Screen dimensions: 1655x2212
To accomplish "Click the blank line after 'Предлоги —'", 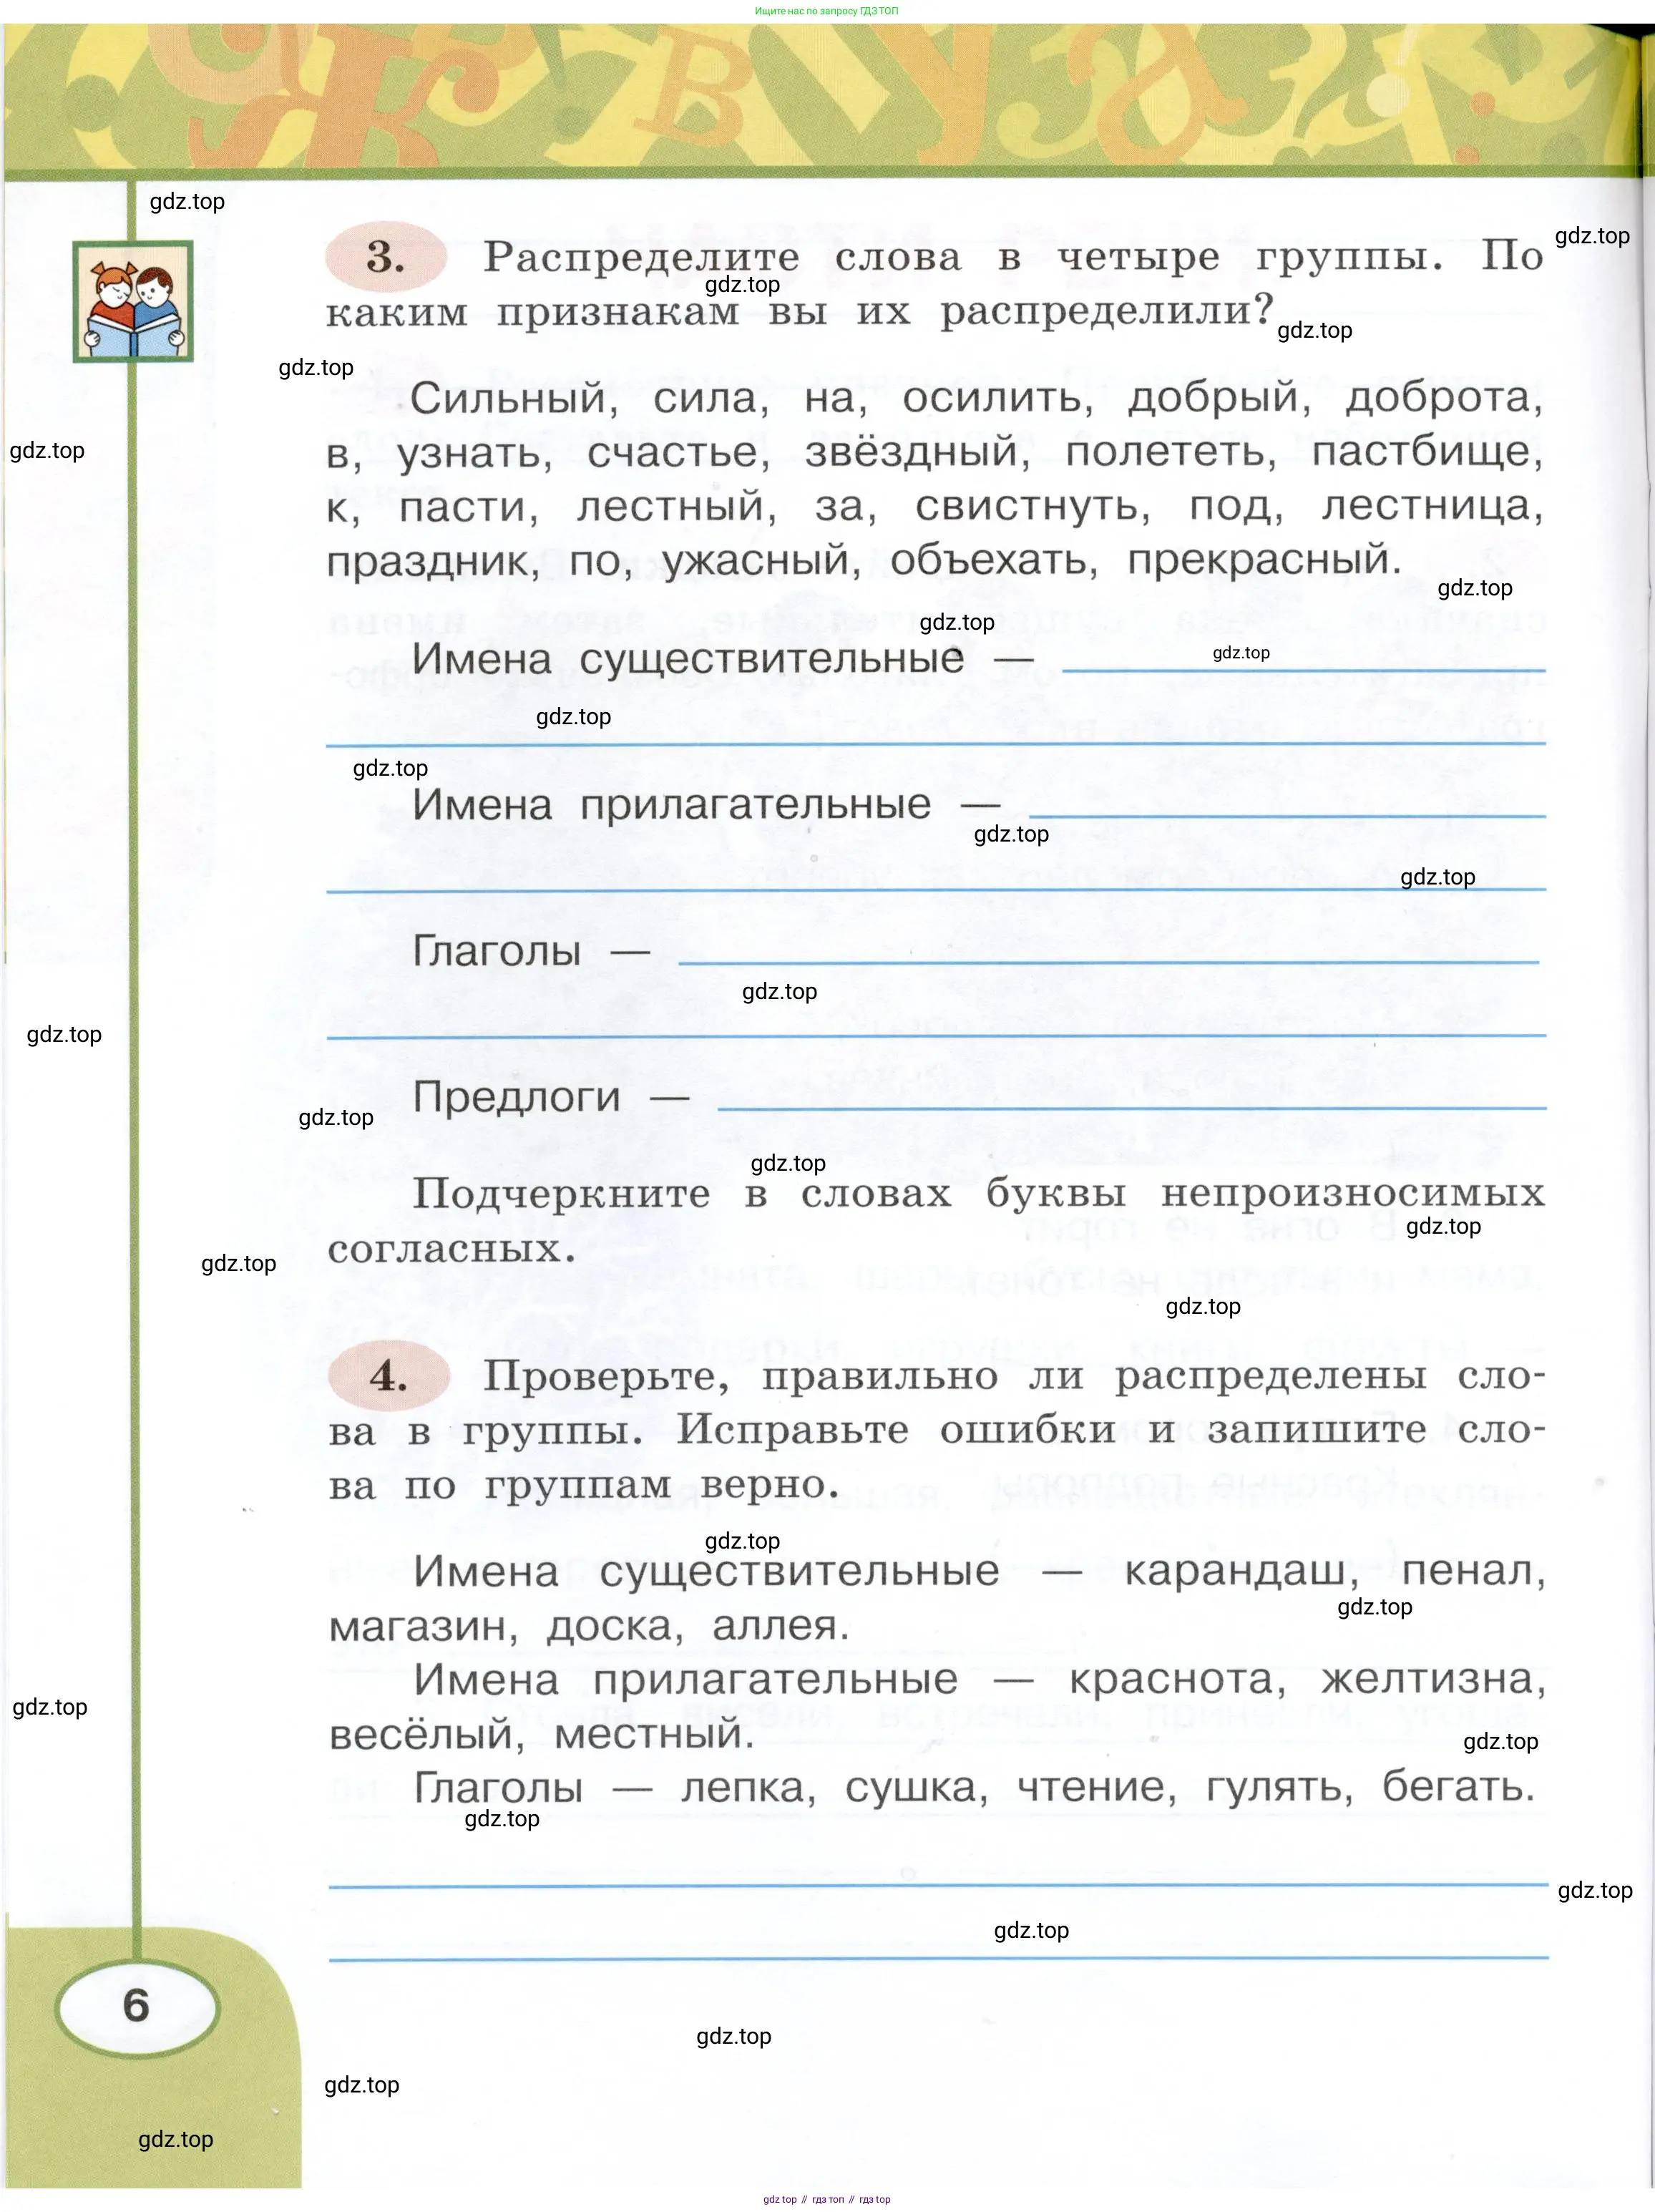I will [1132, 1107].
